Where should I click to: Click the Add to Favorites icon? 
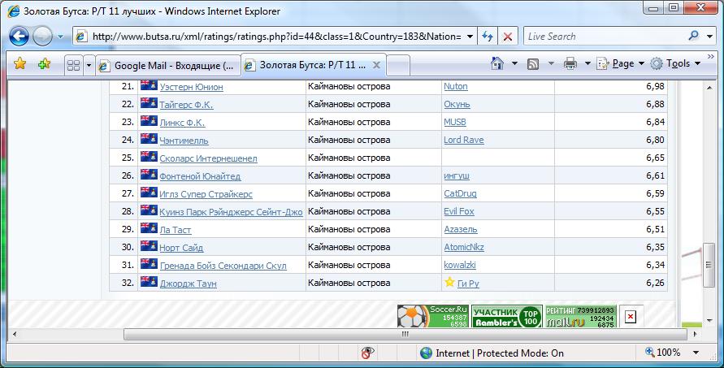[44, 64]
